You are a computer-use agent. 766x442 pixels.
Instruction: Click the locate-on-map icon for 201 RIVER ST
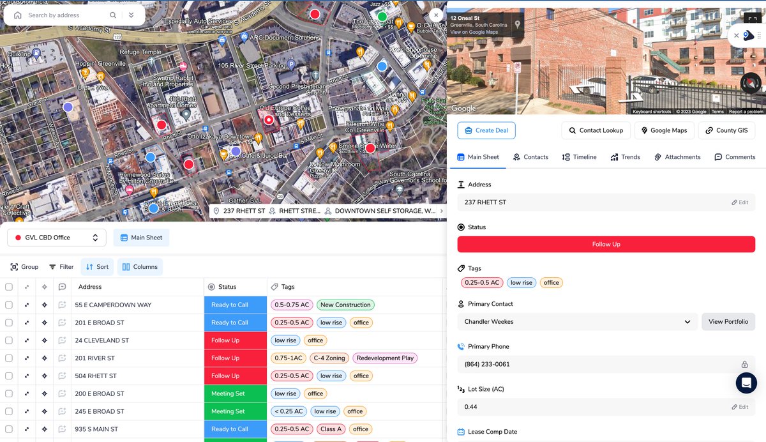(45, 358)
